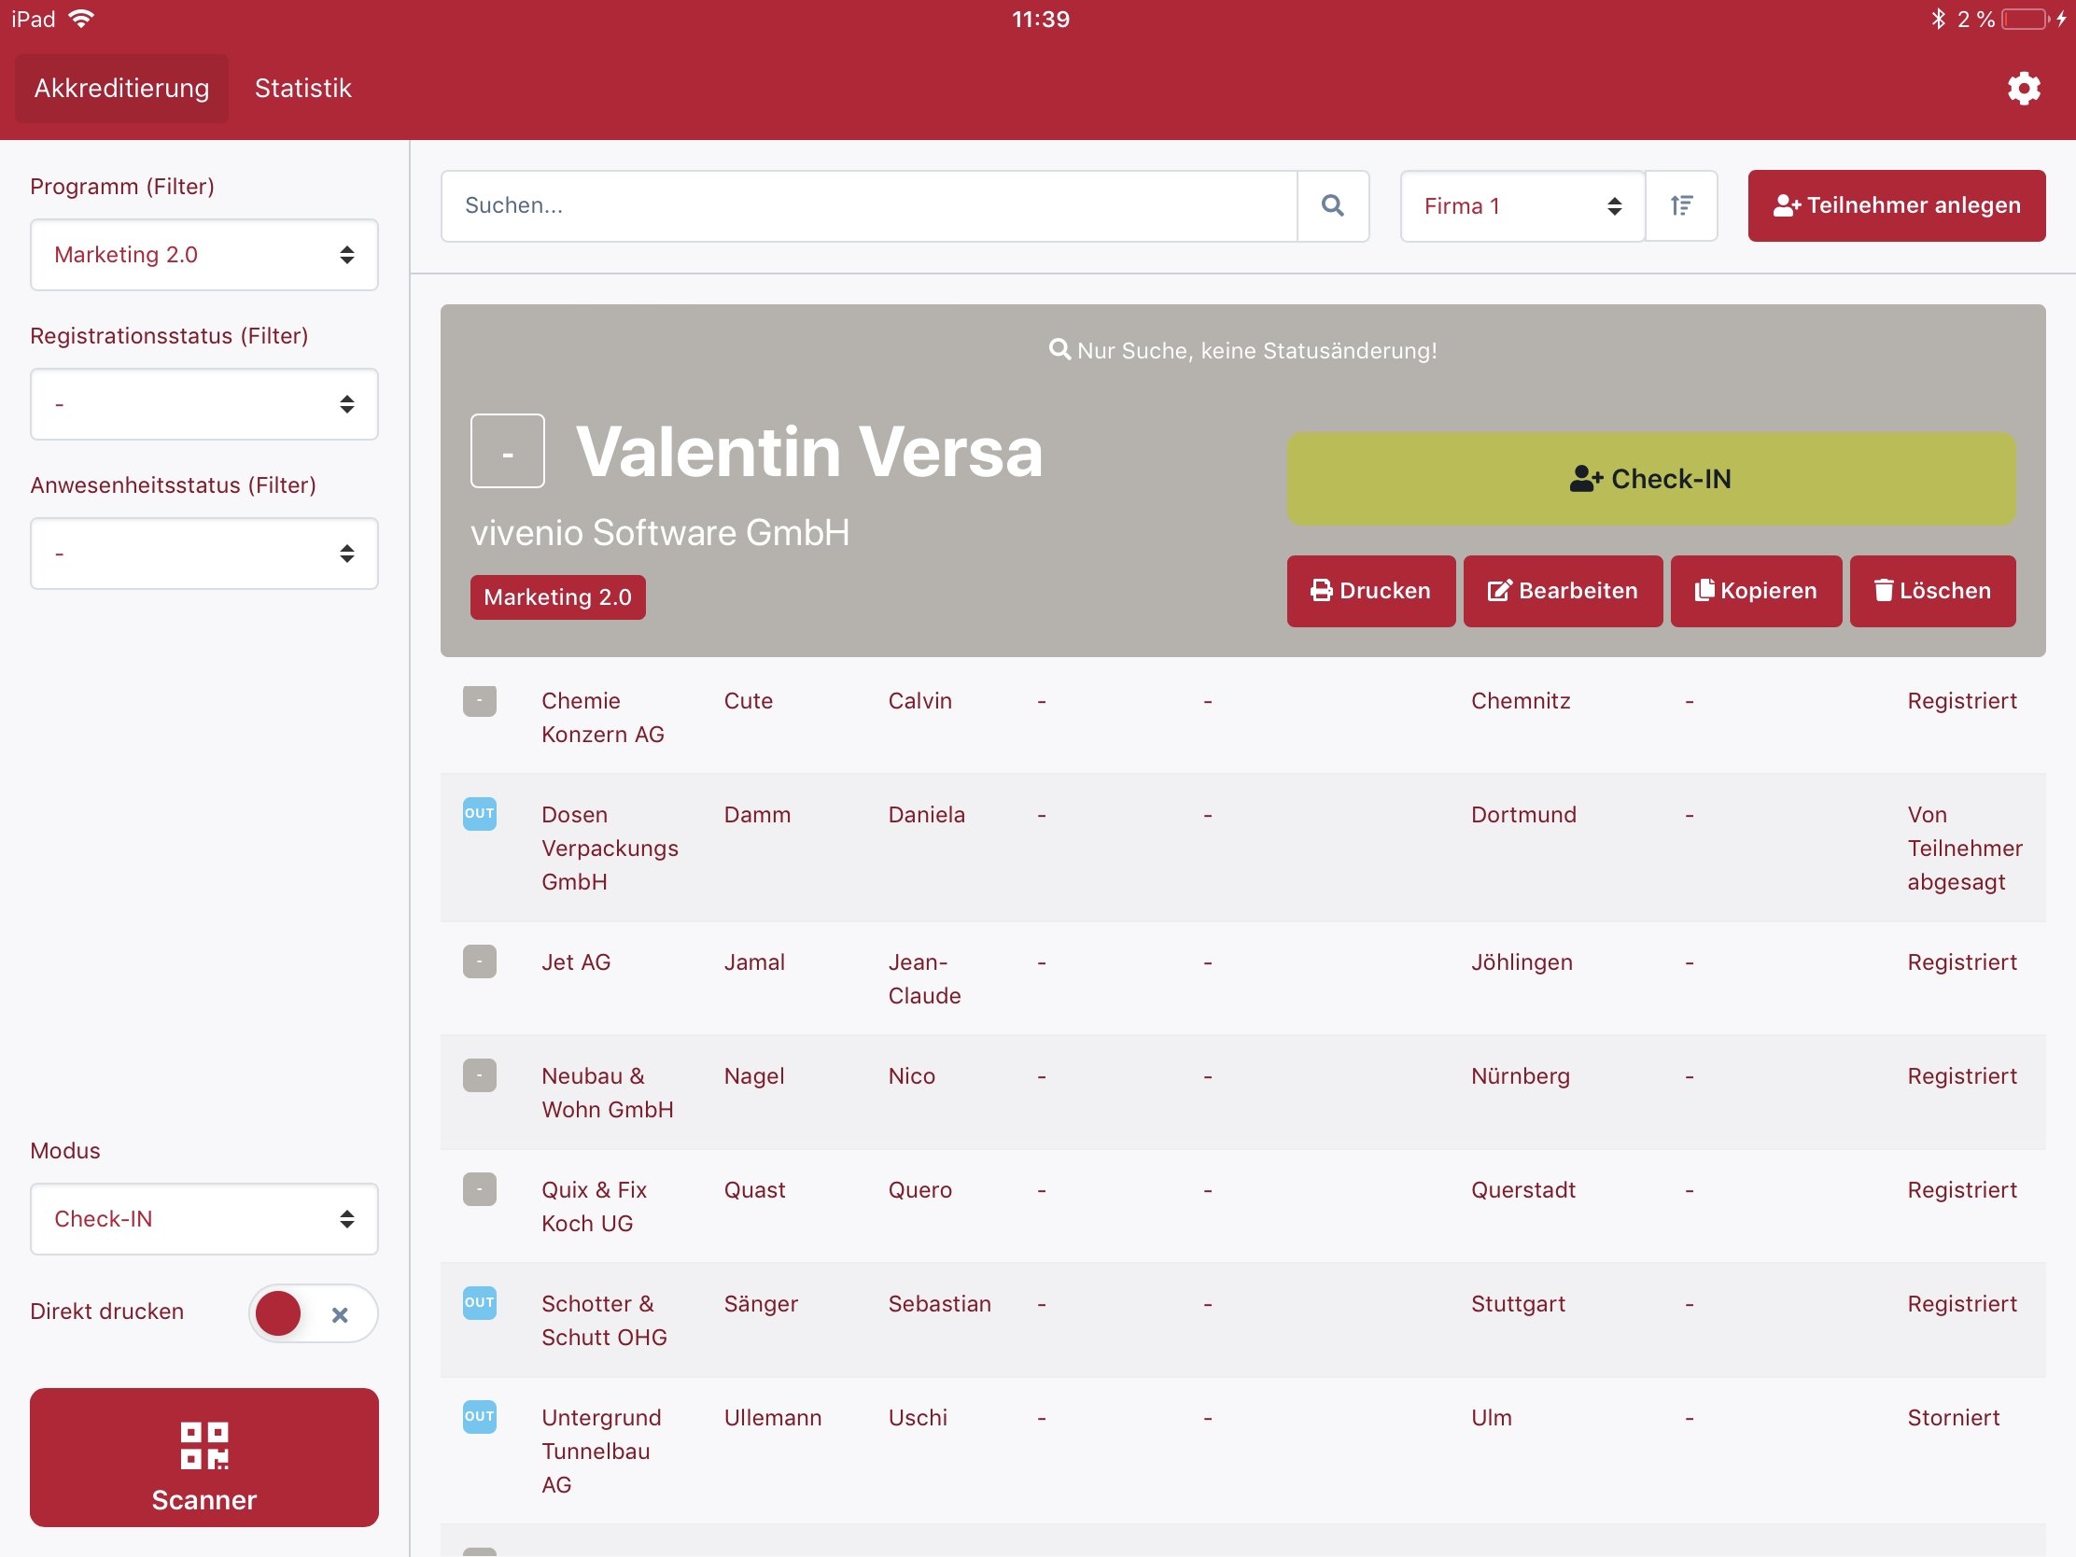Toggle the sort order icon

1681,205
